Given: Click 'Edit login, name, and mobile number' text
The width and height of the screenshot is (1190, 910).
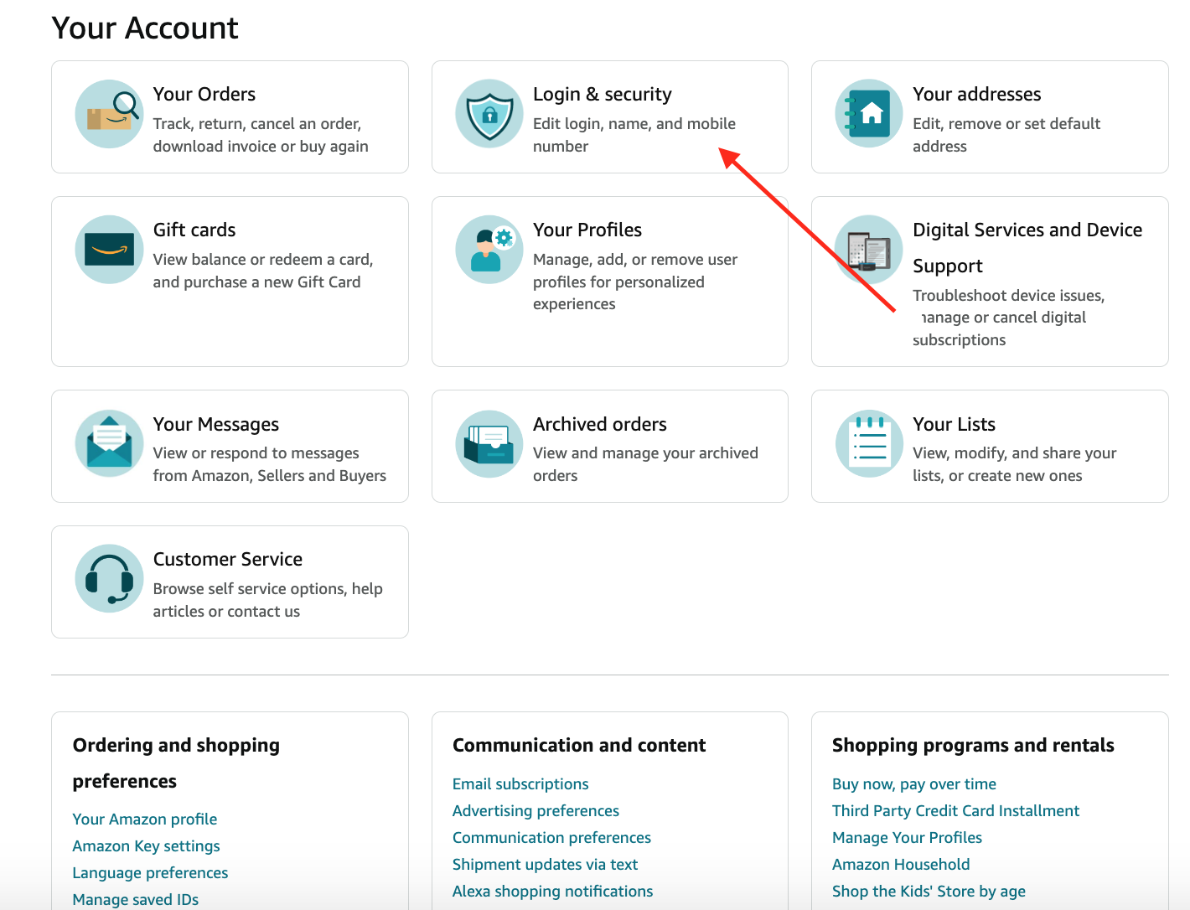Looking at the screenshot, I should [x=634, y=135].
